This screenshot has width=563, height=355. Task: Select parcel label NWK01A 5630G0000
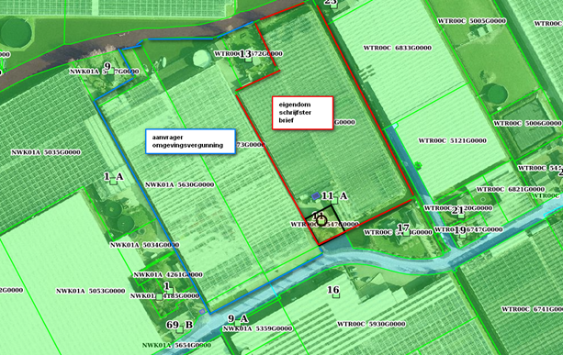[x=179, y=184]
